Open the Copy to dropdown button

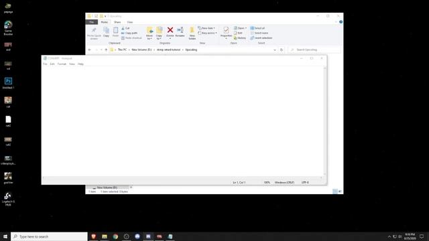(x=159, y=33)
